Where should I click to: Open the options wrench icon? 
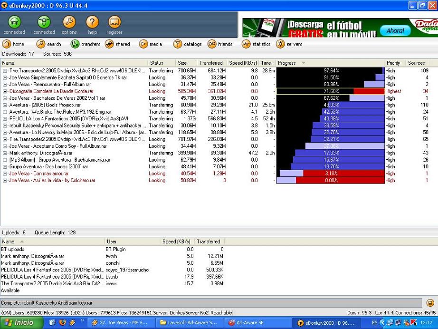tap(69, 22)
